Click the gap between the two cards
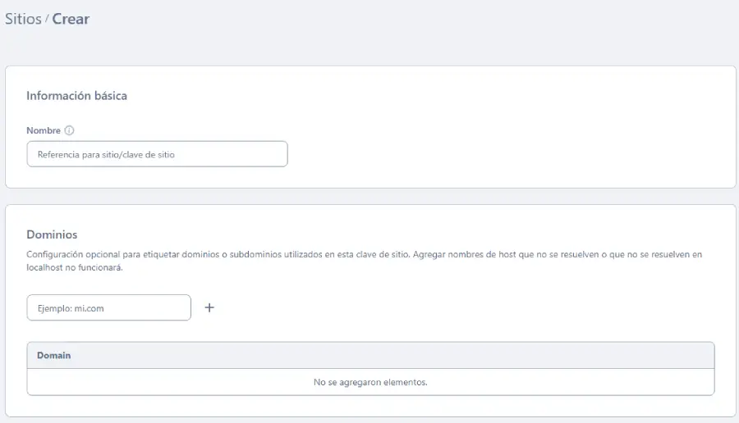 tap(370, 197)
